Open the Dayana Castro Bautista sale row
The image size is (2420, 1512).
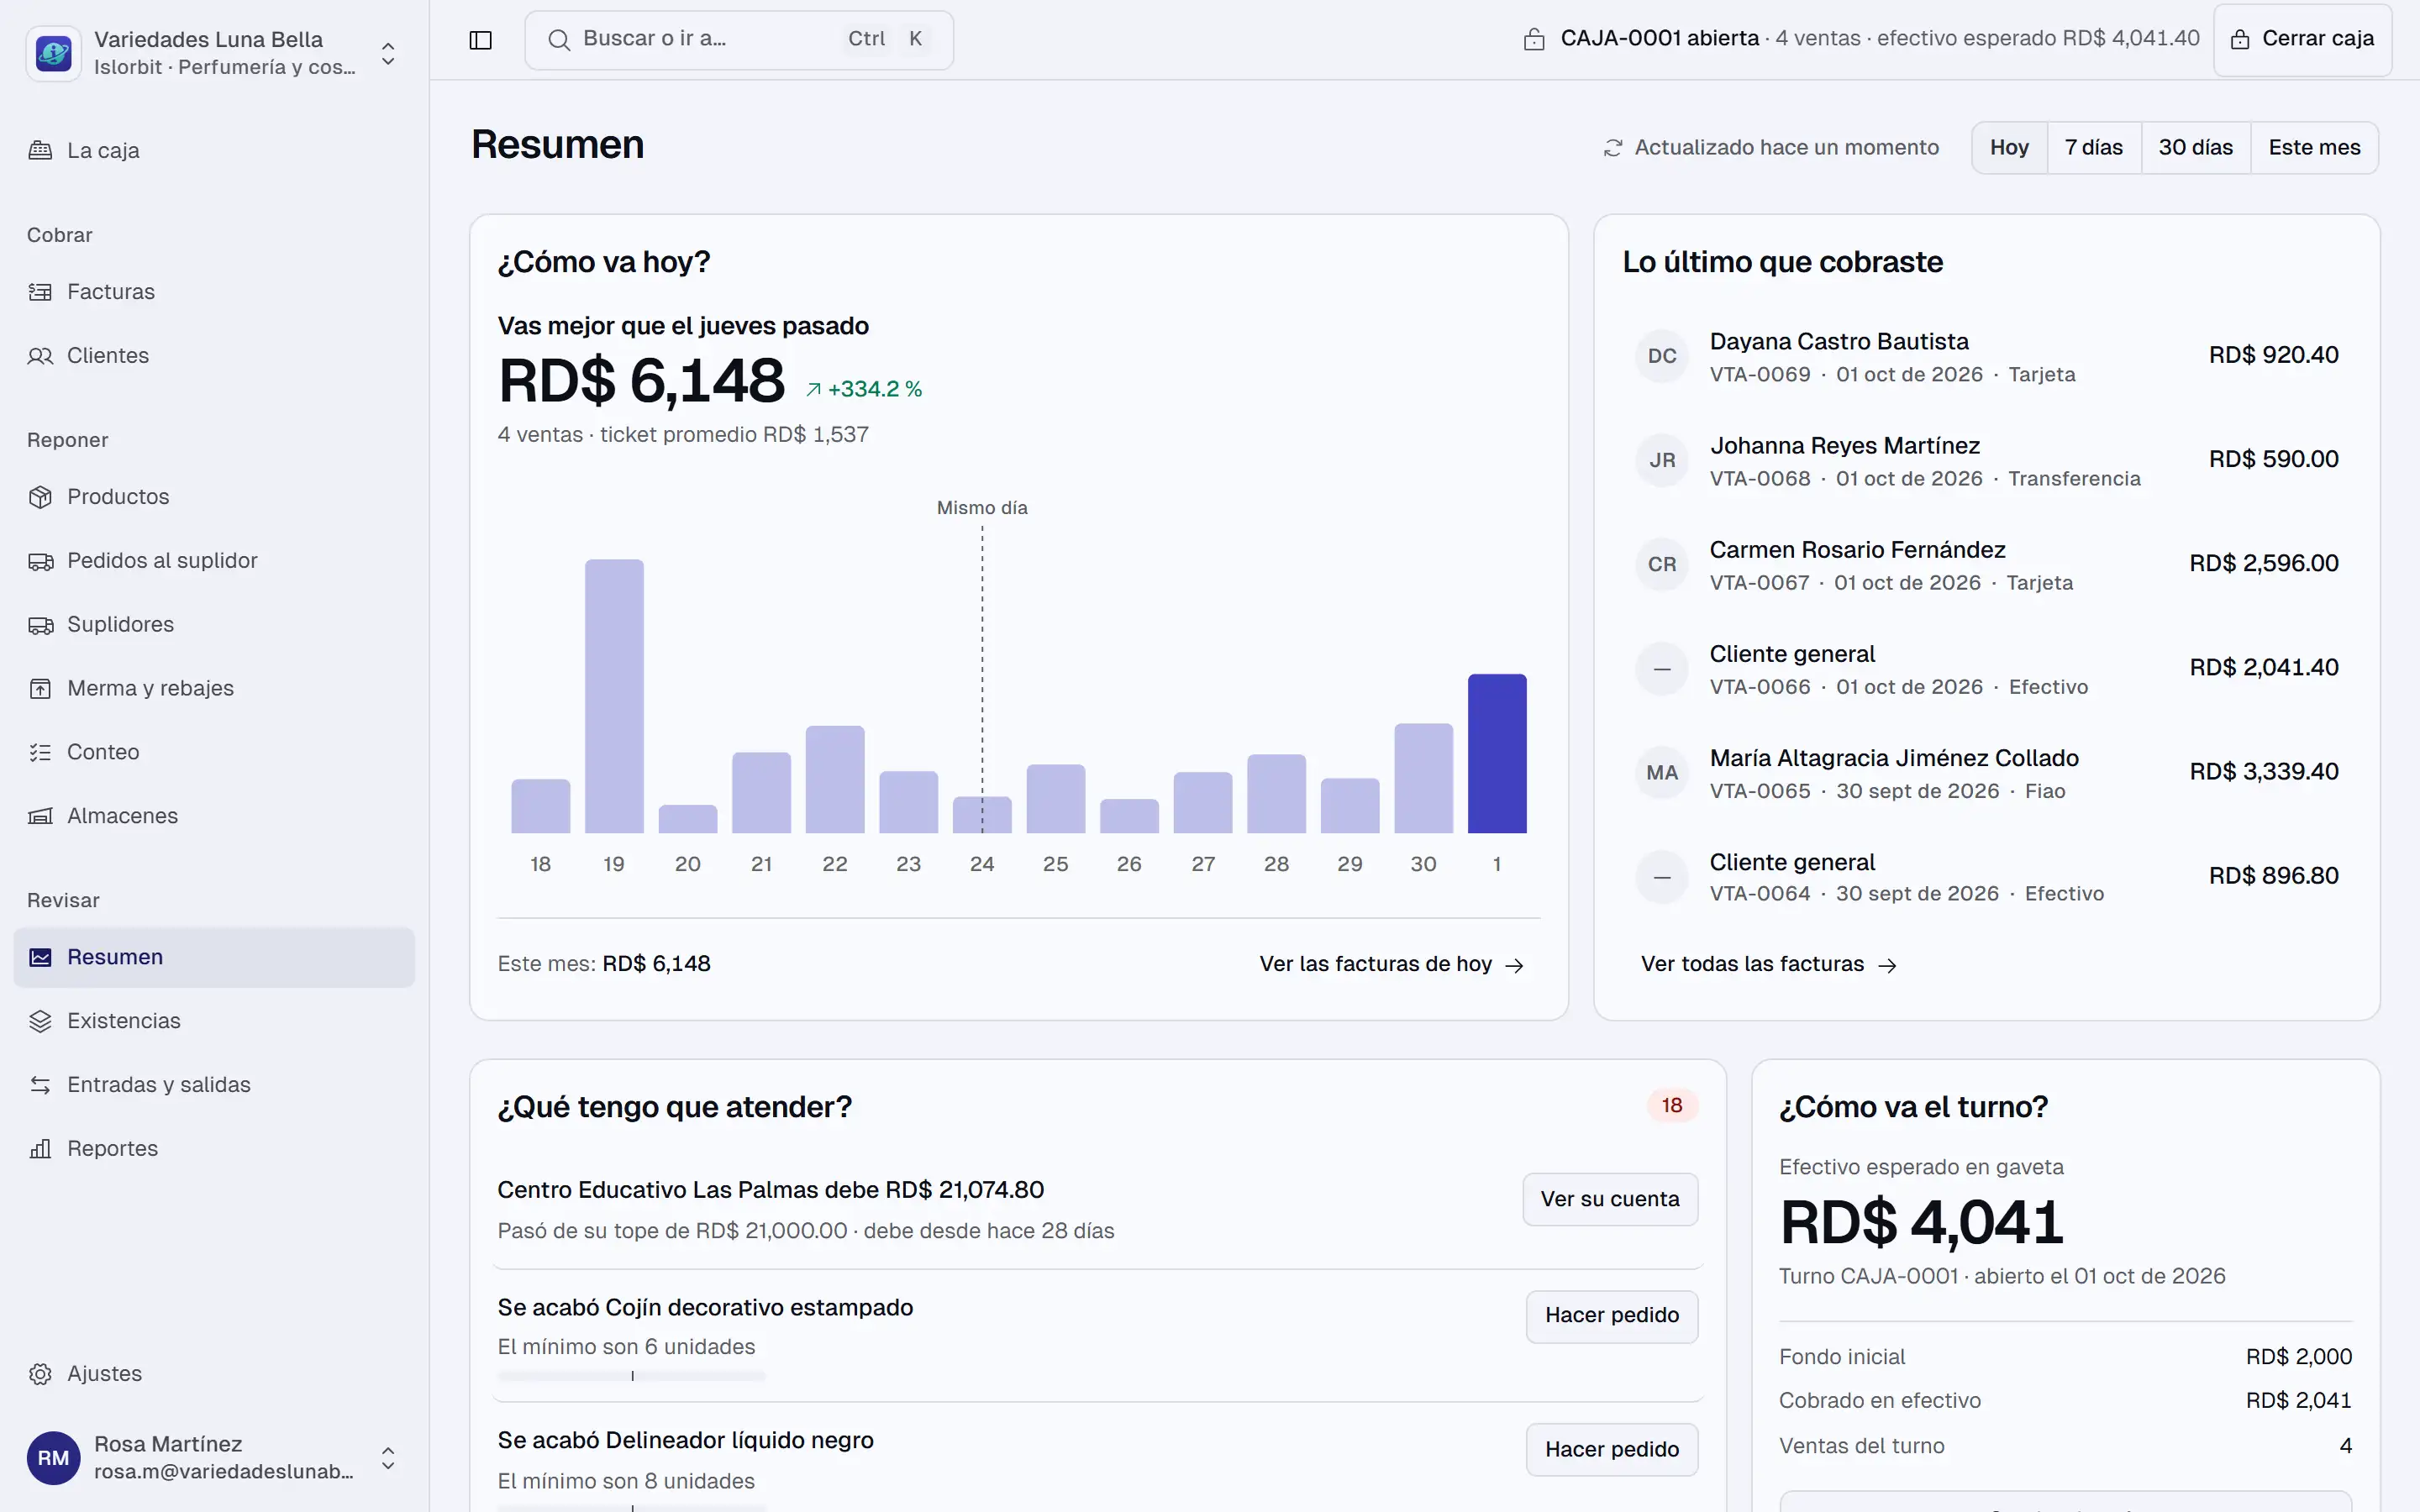[x=1986, y=356]
